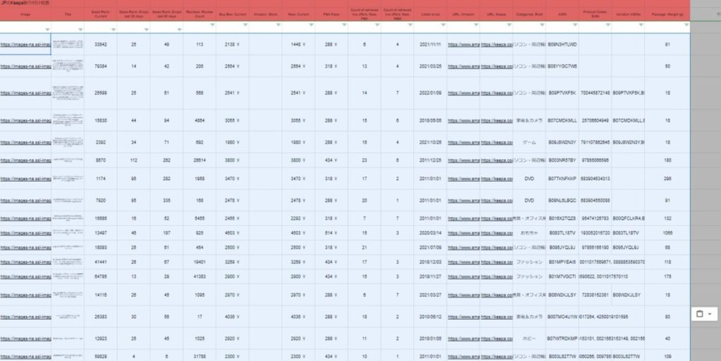Open Amazon URL in row with ASIN B003NR57BY

(463, 160)
